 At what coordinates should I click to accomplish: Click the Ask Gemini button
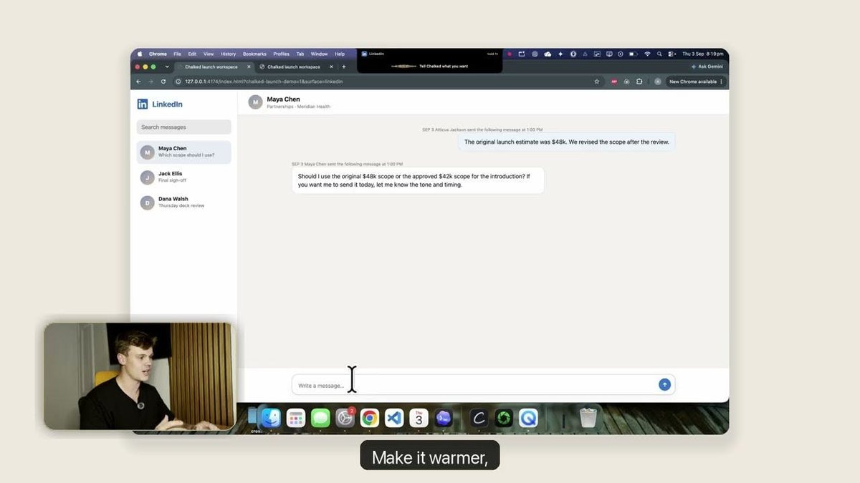(x=706, y=67)
